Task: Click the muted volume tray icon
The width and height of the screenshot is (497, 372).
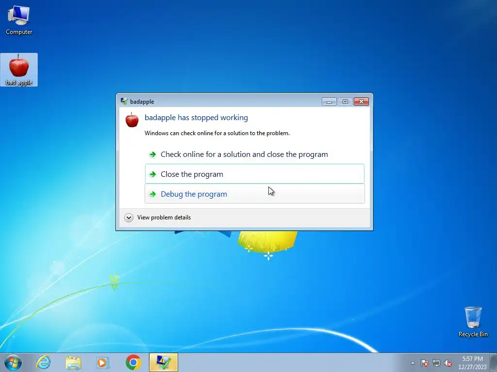Action: [x=448, y=363]
